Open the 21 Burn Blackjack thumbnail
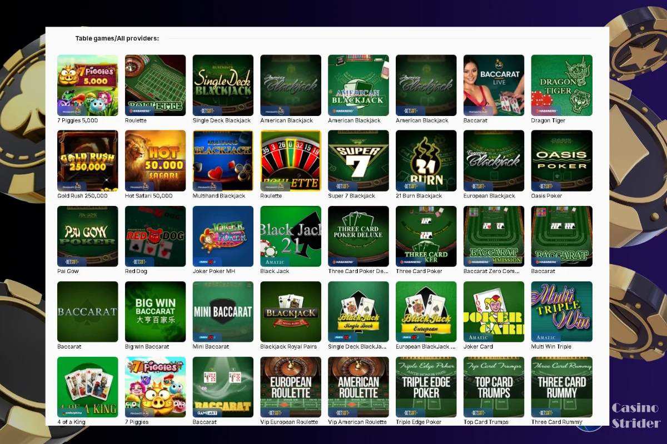Image resolution: width=667 pixels, height=444 pixels. [426, 160]
